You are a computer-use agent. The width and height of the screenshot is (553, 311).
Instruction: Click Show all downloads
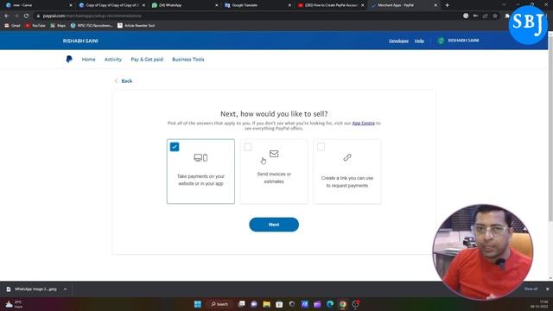pos(531,289)
